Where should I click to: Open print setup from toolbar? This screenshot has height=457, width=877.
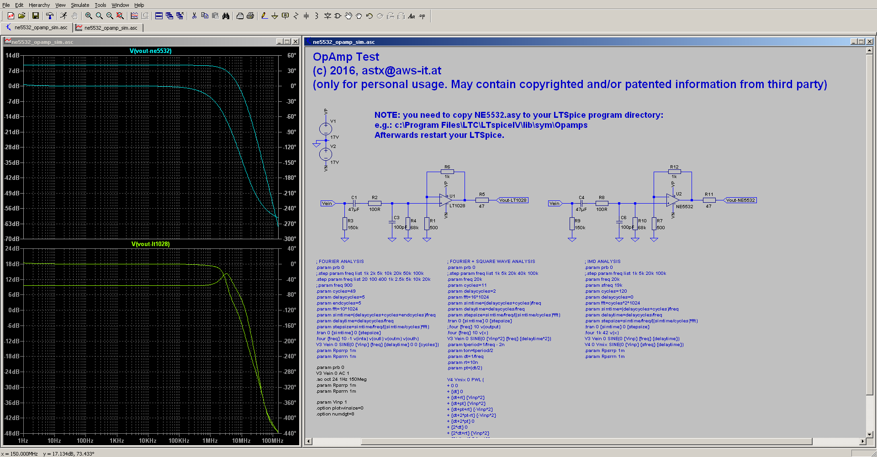tap(240, 16)
